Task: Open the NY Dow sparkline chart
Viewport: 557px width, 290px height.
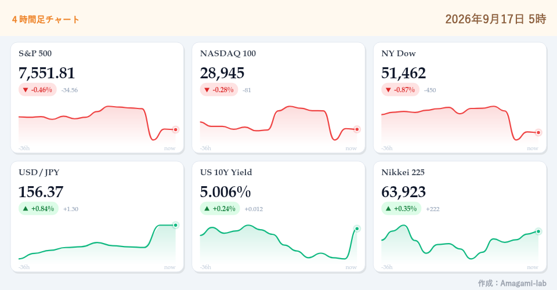Action: point(460,125)
